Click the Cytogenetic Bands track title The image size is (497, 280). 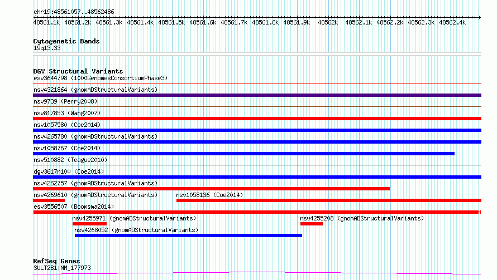click(x=66, y=41)
